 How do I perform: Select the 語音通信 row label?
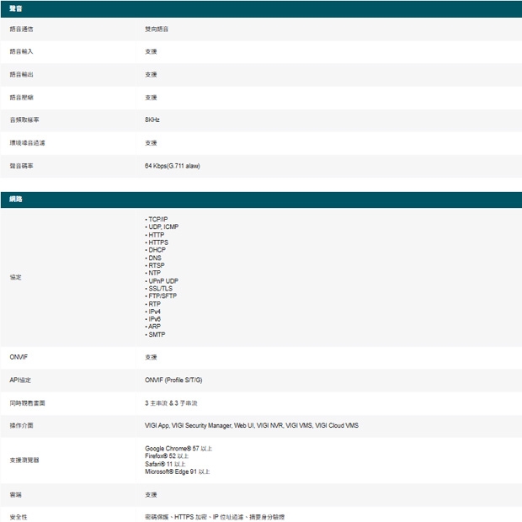[21, 29]
